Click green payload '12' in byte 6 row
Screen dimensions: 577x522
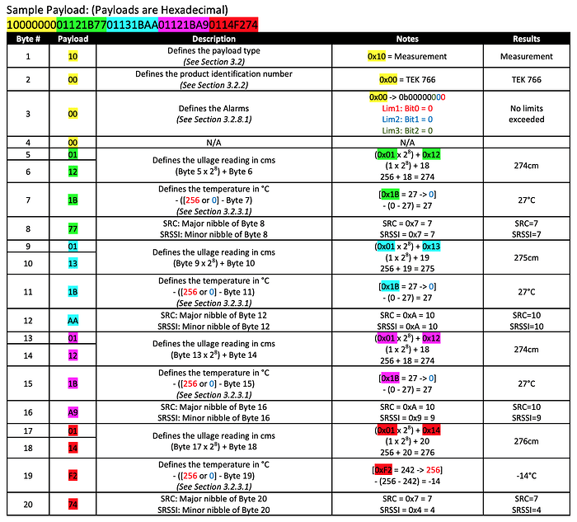click(x=73, y=172)
